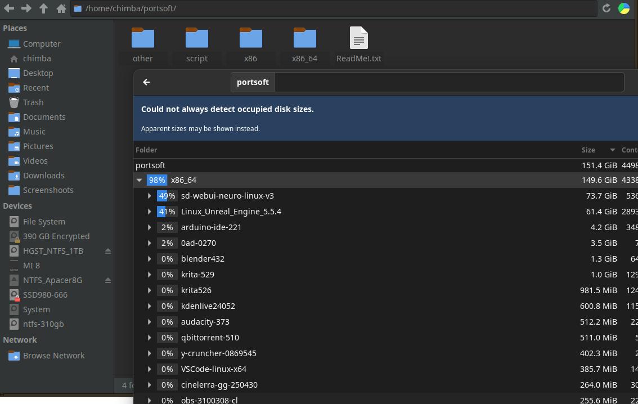
Task: Expand krita-529 folder
Action: click(149, 275)
